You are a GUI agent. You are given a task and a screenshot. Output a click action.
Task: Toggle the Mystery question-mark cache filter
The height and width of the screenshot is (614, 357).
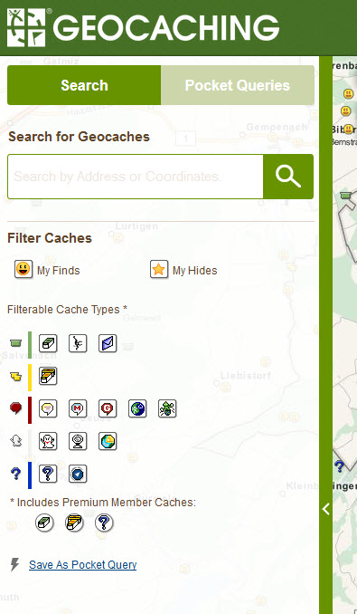pyautogui.click(x=48, y=474)
